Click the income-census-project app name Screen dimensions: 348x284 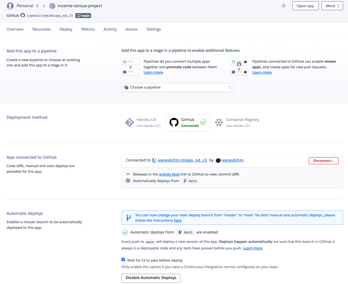coord(80,6)
